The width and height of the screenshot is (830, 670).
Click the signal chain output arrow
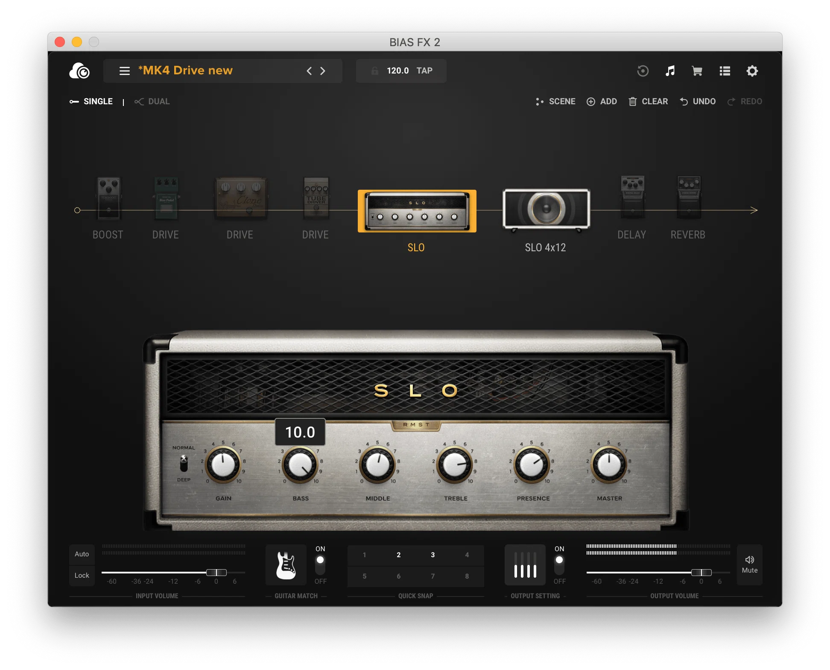754,210
